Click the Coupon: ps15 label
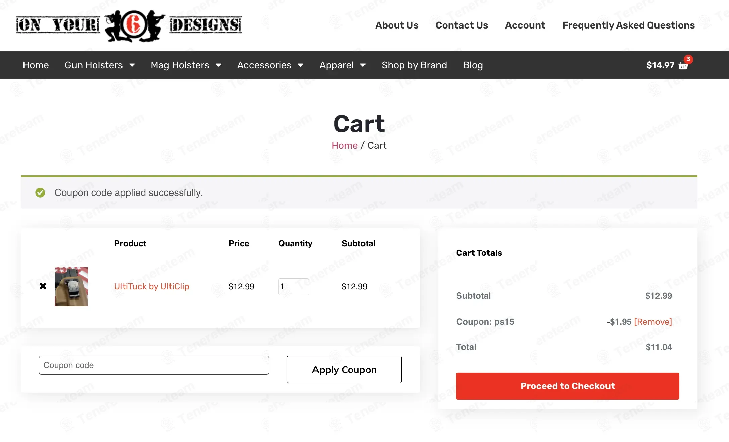The height and width of the screenshot is (442, 729). pos(485,322)
